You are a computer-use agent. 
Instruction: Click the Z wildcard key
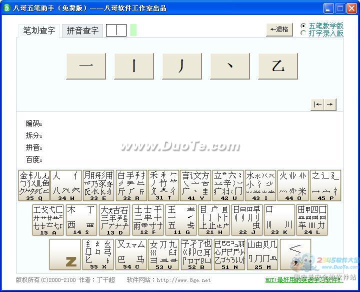(65, 254)
